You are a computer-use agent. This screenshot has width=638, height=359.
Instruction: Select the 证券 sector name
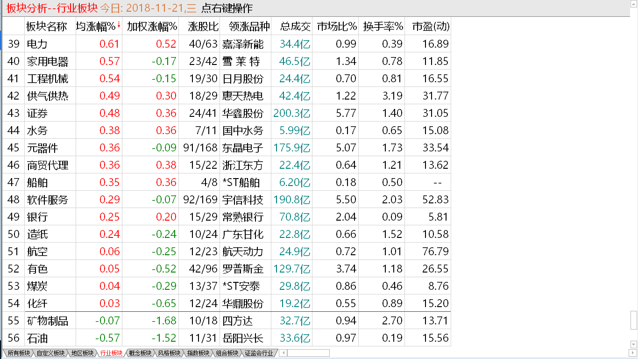pyautogui.click(x=37, y=113)
